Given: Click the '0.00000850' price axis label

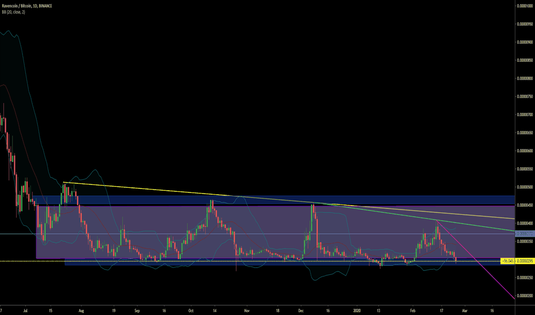Looking at the screenshot, I should (525, 60).
